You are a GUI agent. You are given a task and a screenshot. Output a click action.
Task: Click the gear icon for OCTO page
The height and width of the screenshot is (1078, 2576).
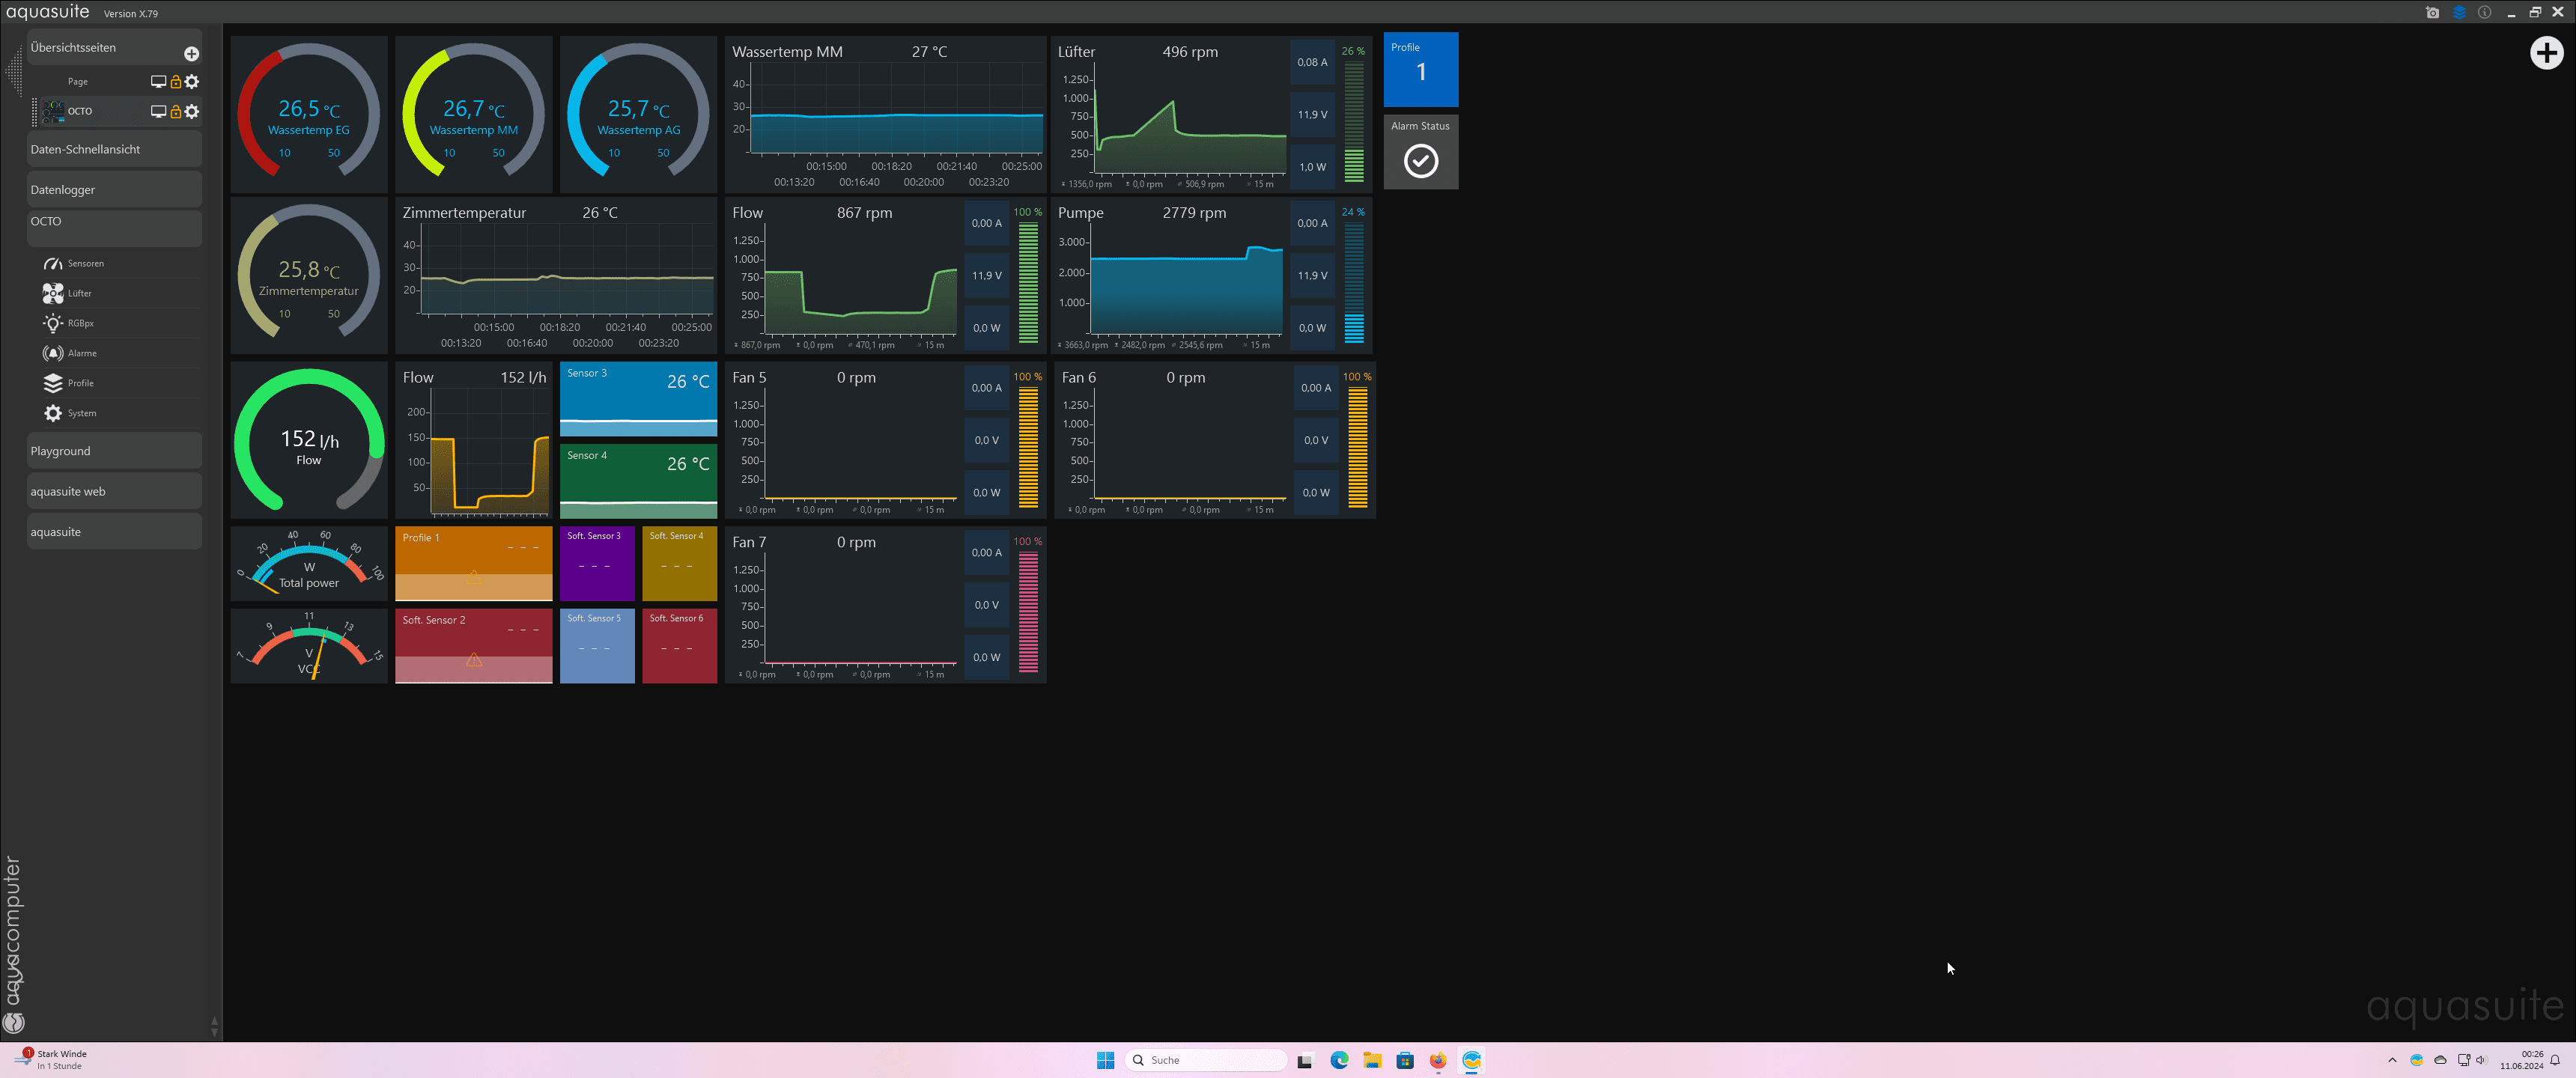click(x=192, y=112)
